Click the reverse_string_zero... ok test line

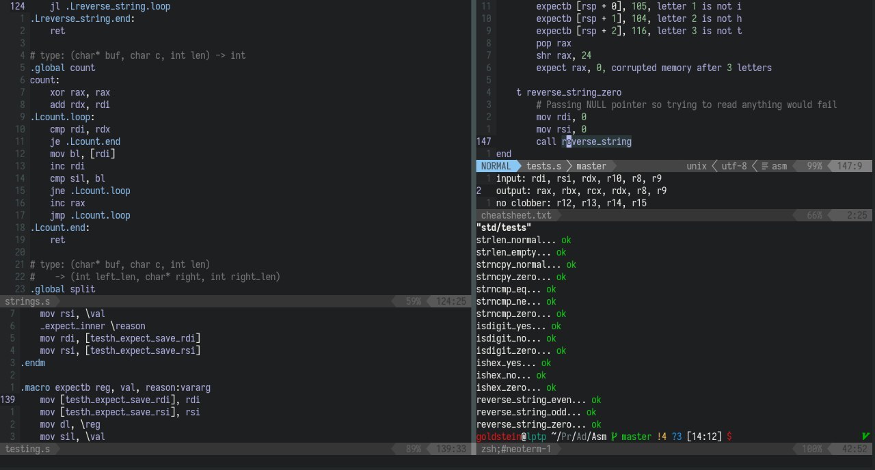coord(539,424)
